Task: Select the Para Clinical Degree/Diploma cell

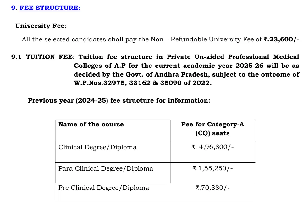Action: [x=106, y=169]
